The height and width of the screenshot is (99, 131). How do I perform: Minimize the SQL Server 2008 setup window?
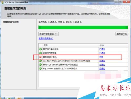[x=116, y=2]
